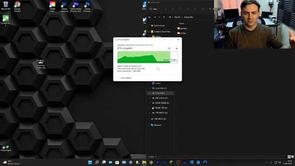This screenshot has height=166, width=295.
Task: Click the Desktop source link in copy dialog
Action: pyautogui.click(x=137, y=45)
